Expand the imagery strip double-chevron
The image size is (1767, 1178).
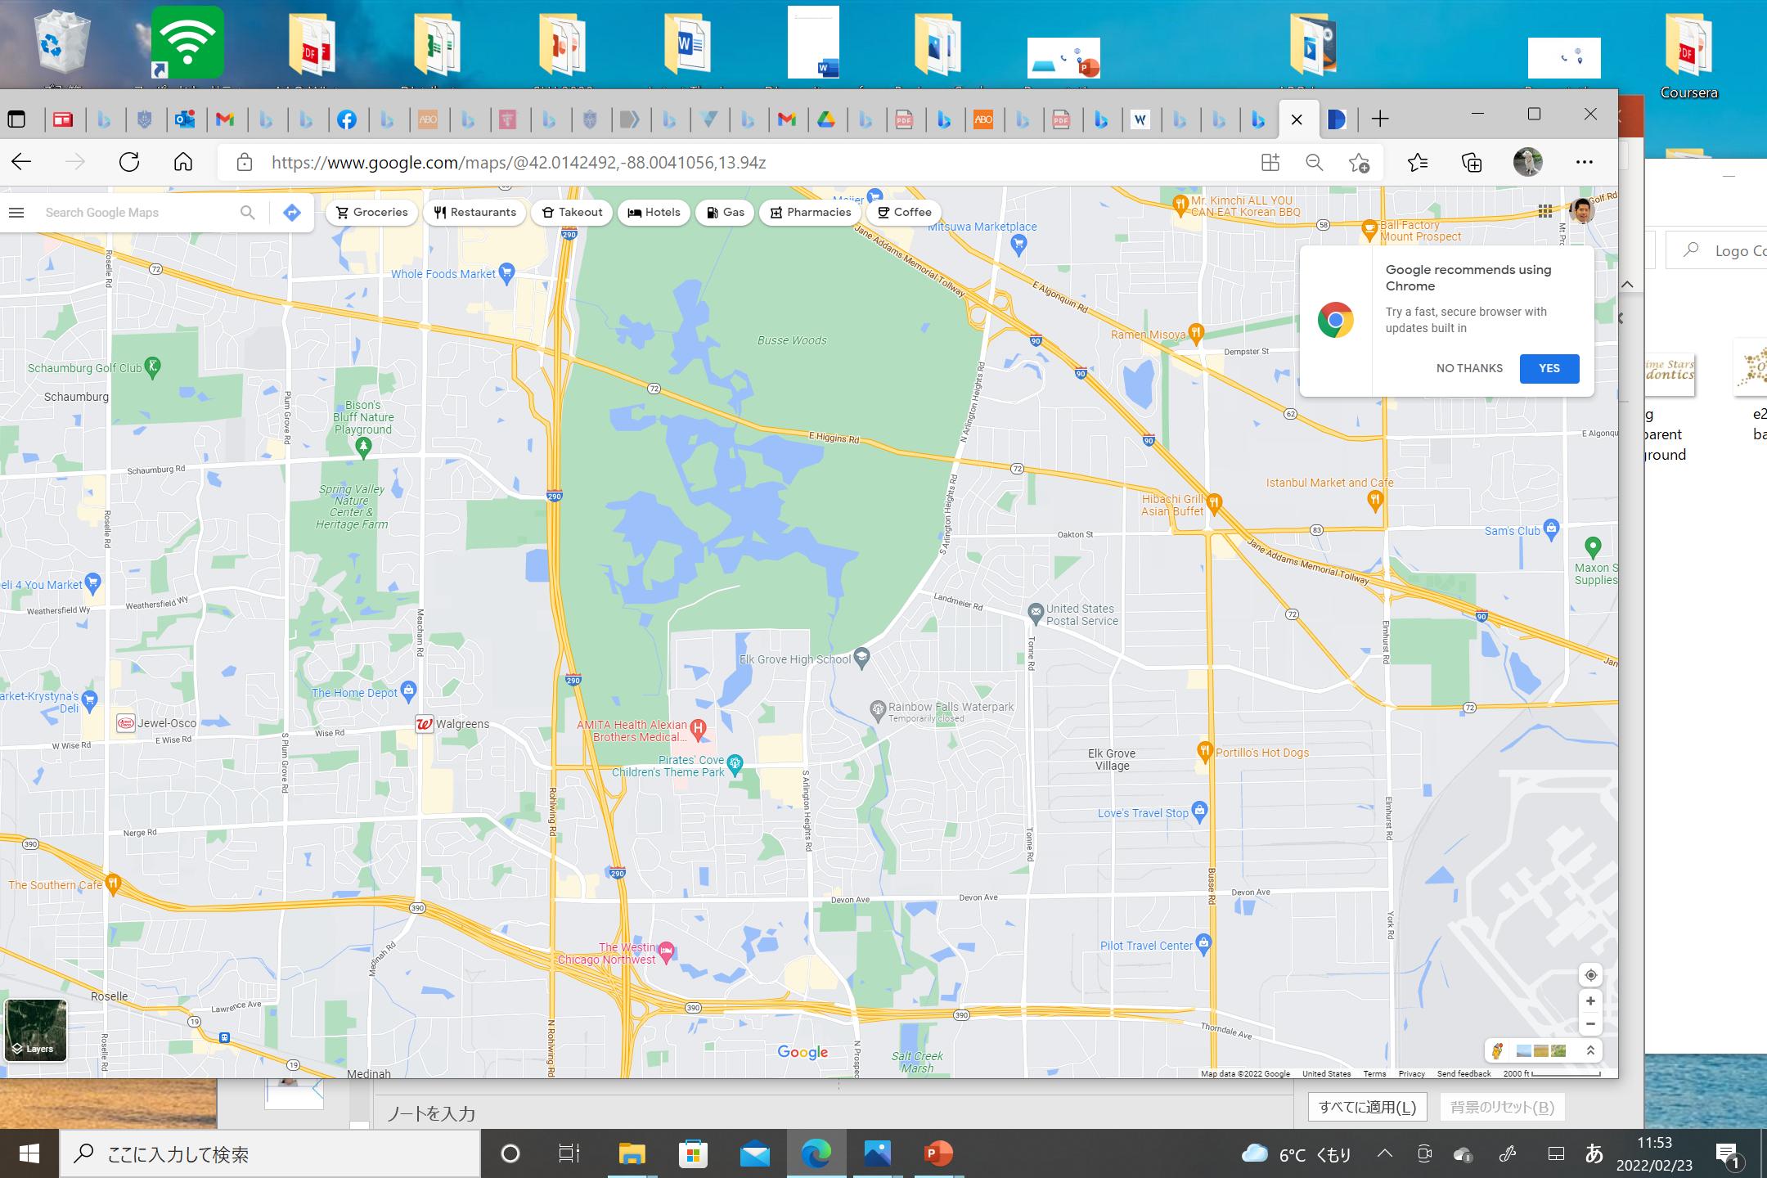(x=1590, y=1050)
